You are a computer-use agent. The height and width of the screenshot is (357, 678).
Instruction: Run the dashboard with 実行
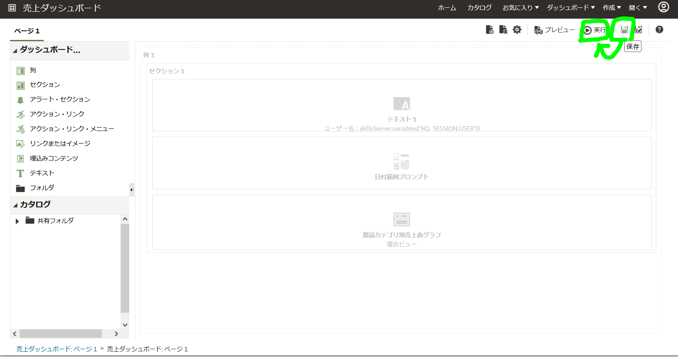coord(595,30)
